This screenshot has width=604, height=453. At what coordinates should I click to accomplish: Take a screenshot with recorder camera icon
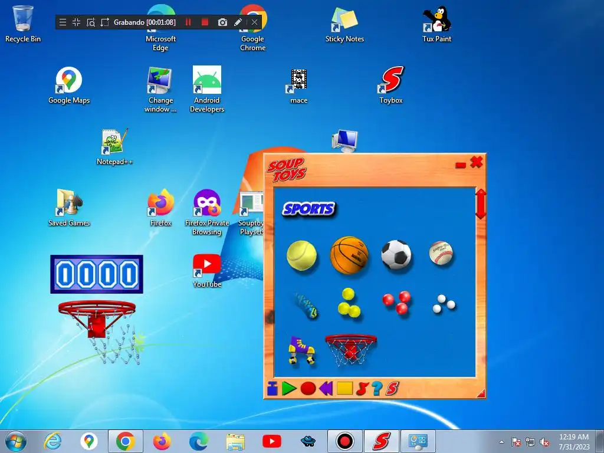222,22
